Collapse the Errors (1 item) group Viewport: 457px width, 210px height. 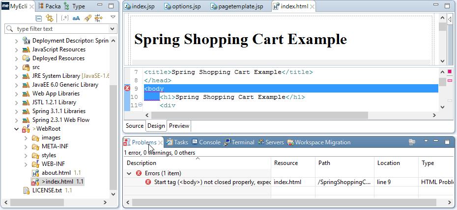pyautogui.click(x=129, y=173)
